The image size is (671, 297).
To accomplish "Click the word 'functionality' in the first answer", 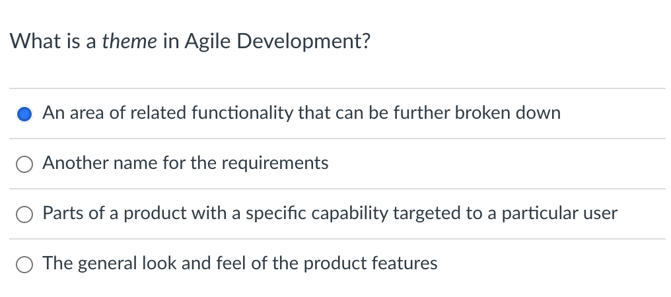I will pyautogui.click(x=242, y=114).
